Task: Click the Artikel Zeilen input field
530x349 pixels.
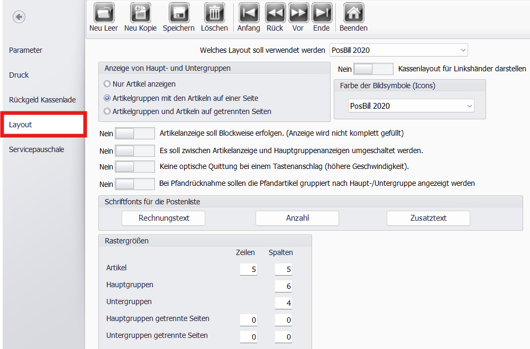Action: 248,269
